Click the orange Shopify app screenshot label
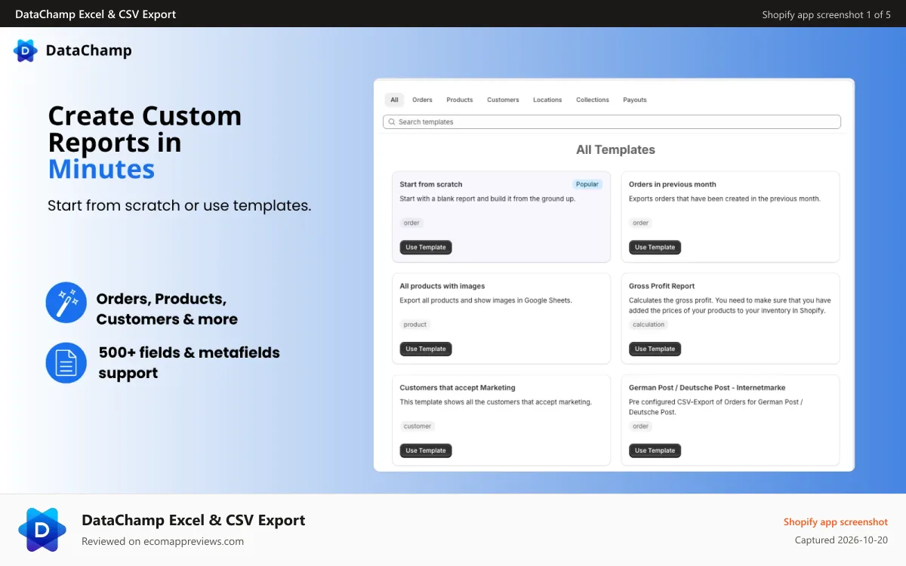 tap(836, 521)
